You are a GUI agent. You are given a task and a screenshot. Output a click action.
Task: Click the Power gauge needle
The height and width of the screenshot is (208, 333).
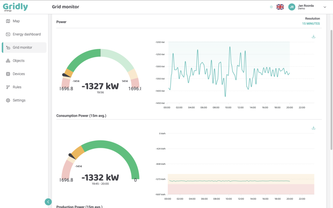(x=66, y=75)
